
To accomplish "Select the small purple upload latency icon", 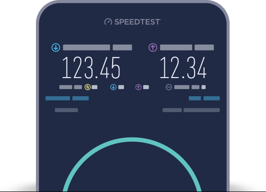I will (138, 87).
